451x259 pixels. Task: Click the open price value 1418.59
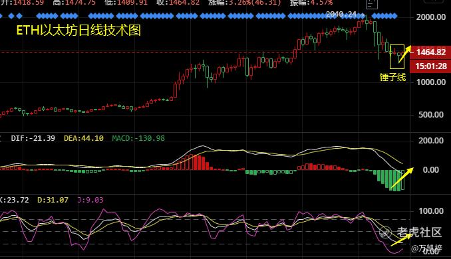tap(29, 3)
